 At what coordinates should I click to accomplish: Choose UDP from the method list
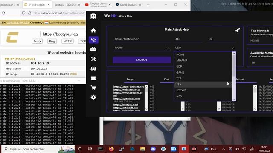[203, 66]
